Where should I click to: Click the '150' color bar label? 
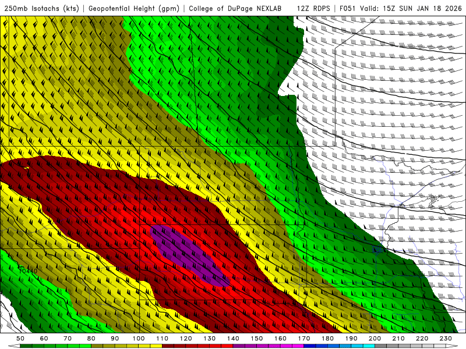(256, 339)
